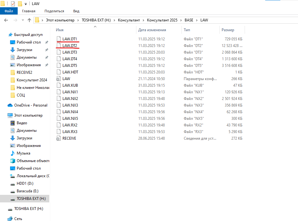Switch to the Вид ribbon tab
The width and height of the screenshot is (298, 221).
(76, 11)
